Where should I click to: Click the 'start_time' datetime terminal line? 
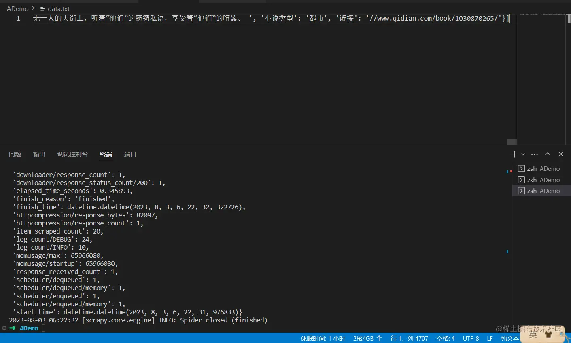pos(128,312)
